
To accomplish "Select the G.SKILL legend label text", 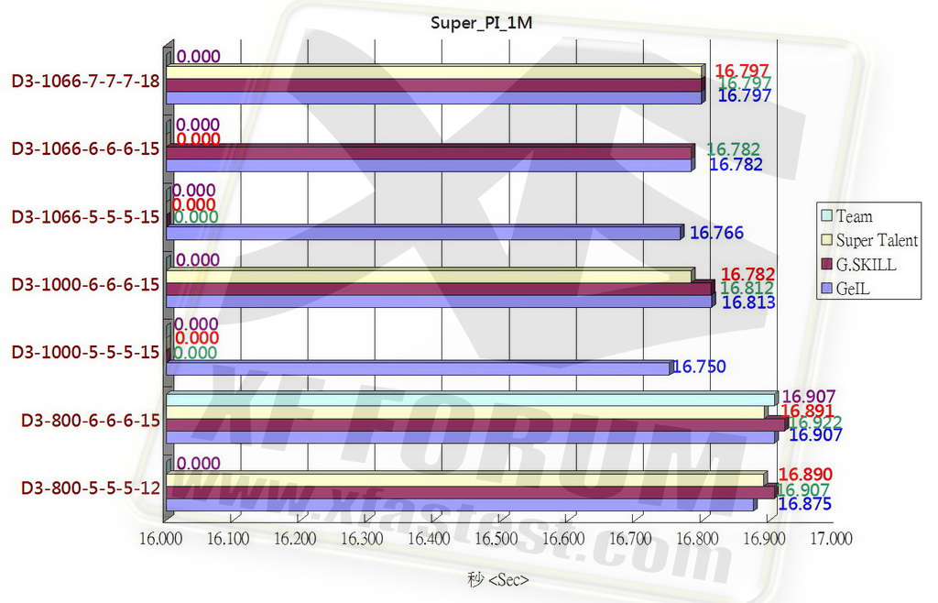I will click(867, 265).
